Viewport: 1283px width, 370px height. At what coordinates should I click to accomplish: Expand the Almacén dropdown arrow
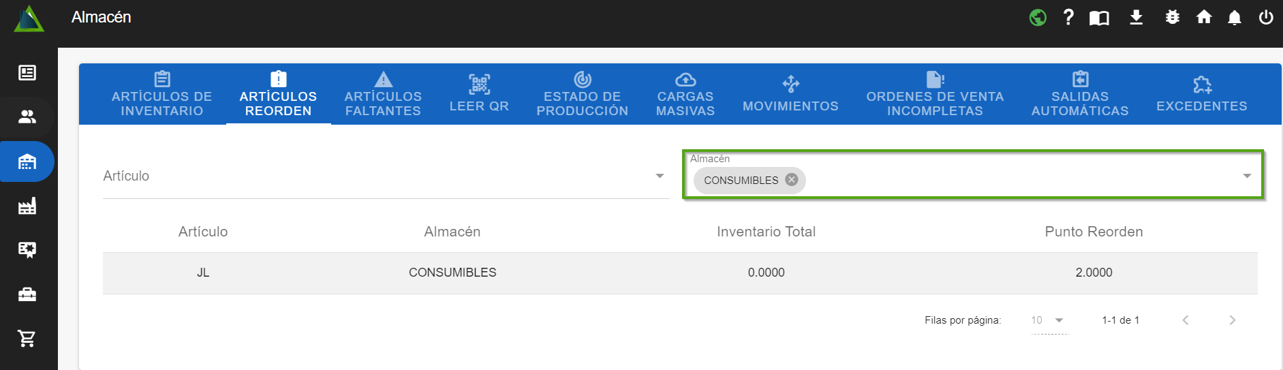(1246, 176)
